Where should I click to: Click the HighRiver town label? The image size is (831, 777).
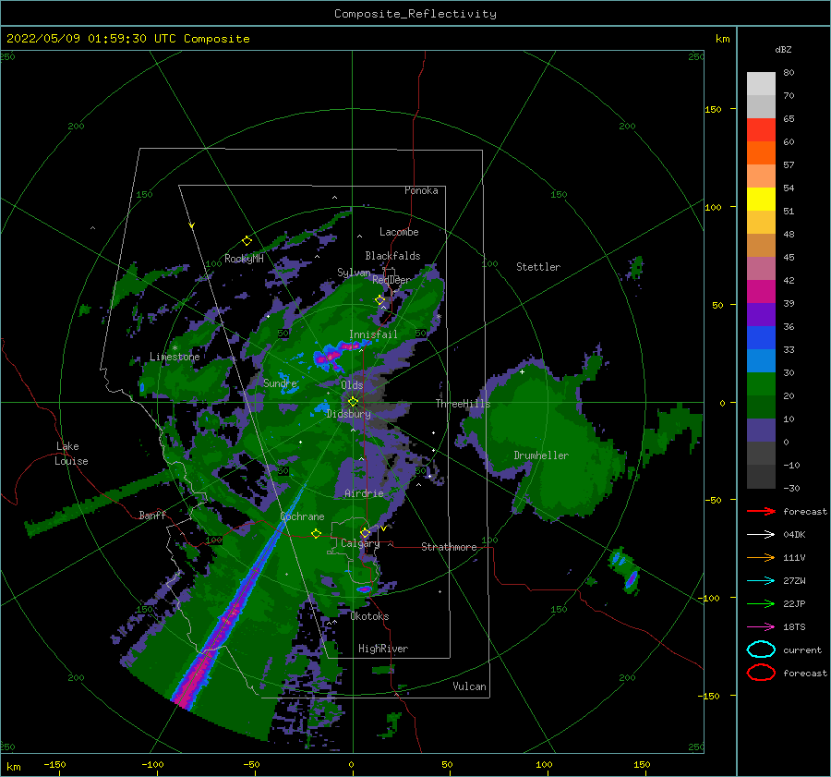383,649
